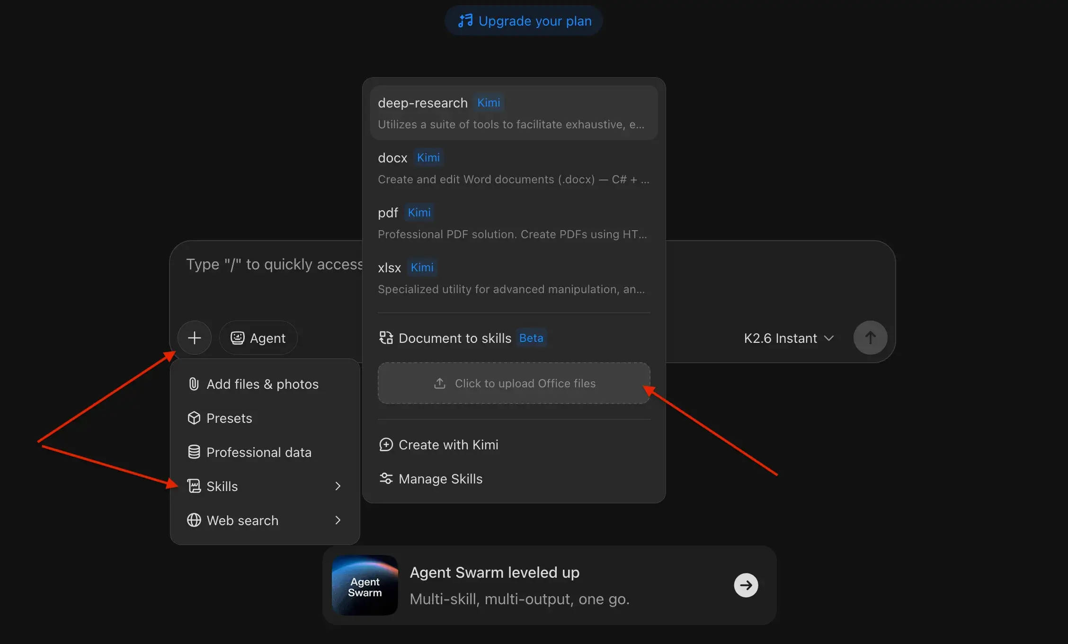Expand the Skills submenu chevron

tap(338, 486)
